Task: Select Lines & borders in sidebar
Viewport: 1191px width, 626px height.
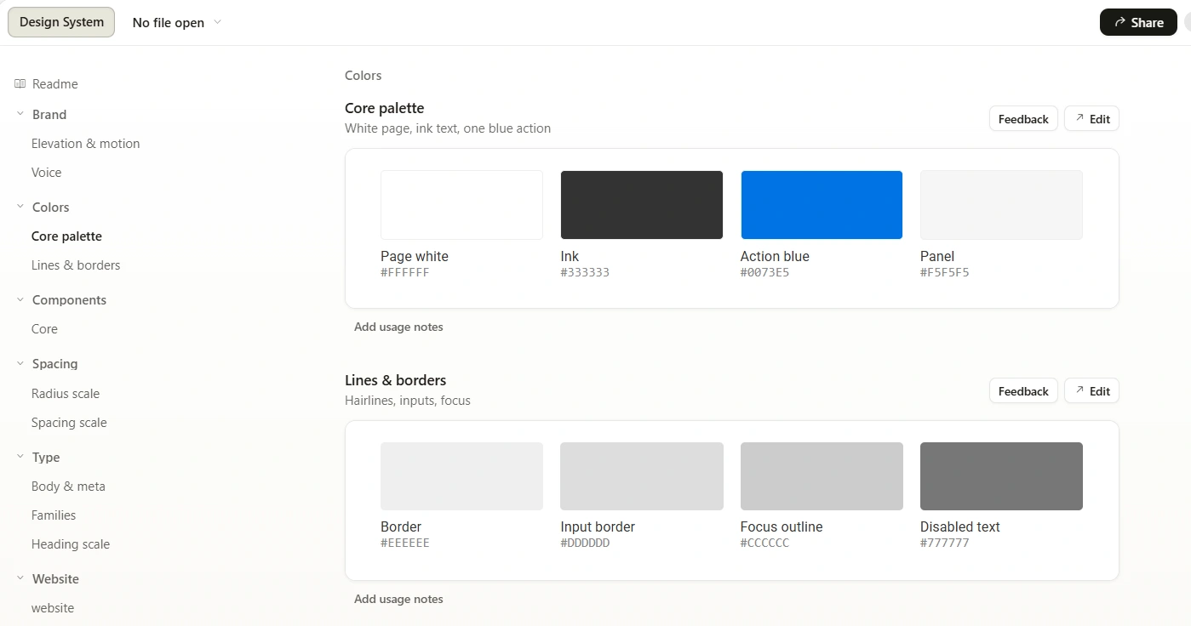Action: pyautogui.click(x=76, y=265)
